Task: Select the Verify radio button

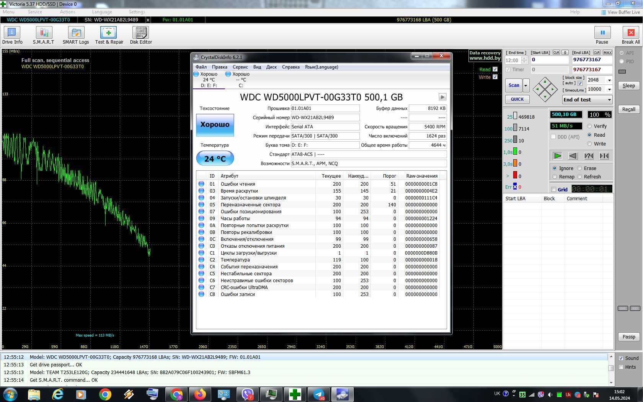Action: pyautogui.click(x=589, y=126)
